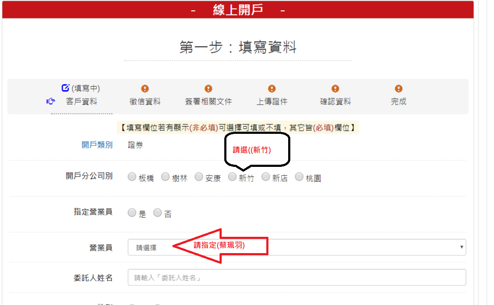Screen dimensions: 494x305
Task: Go to the 徵信資料 step
Action: (x=145, y=102)
